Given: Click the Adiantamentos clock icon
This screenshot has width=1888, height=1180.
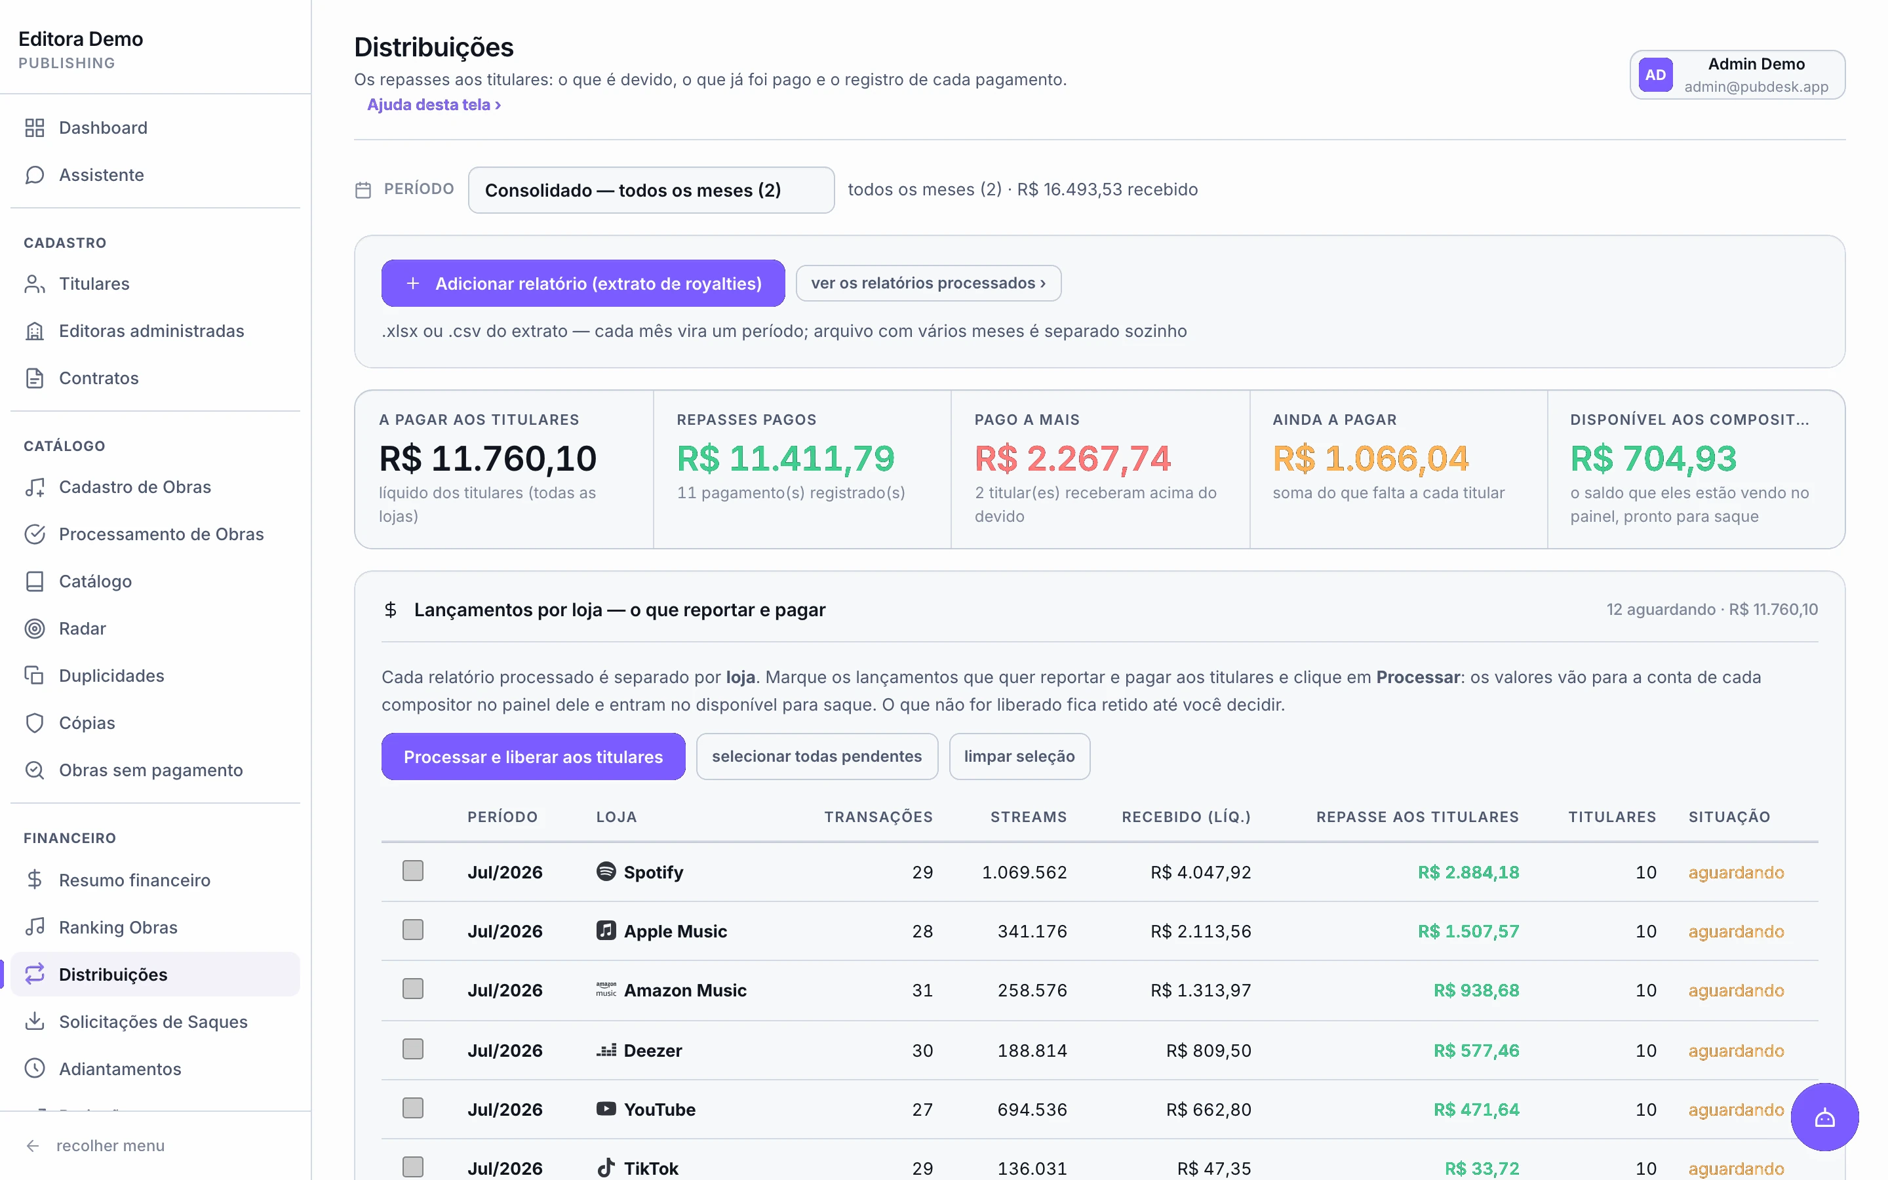Looking at the screenshot, I should (34, 1069).
